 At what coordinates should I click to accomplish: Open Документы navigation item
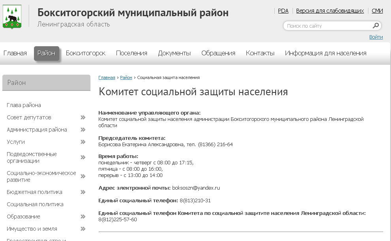pyautogui.click(x=174, y=53)
